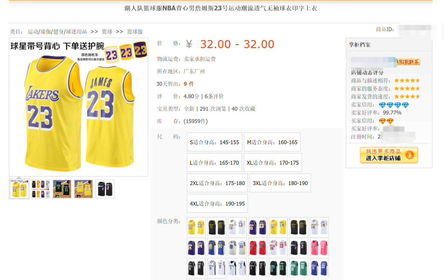Select size 4XL适合身高:190-195
The height and width of the screenshot is (280, 444).
(x=217, y=203)
